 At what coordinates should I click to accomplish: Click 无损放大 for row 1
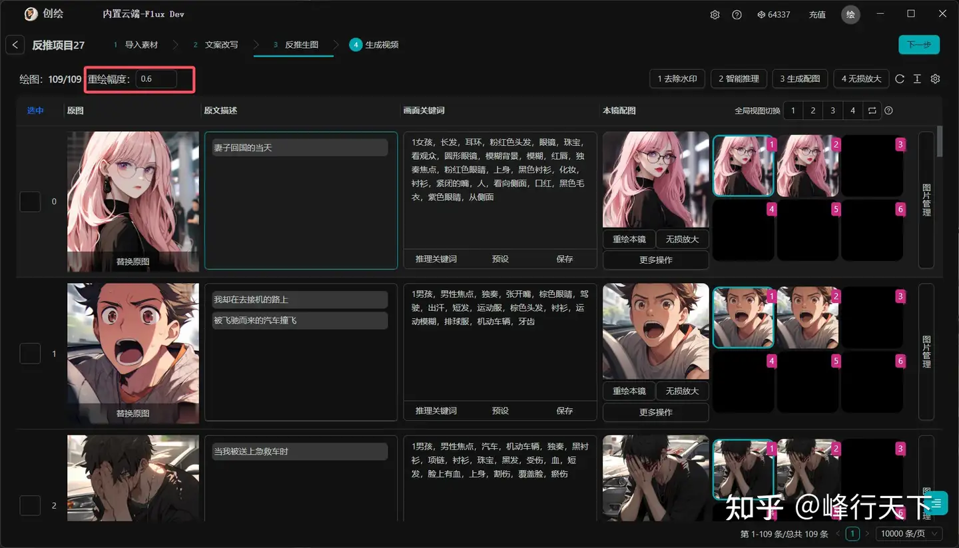pyautogui.click(x=682, y=391)
